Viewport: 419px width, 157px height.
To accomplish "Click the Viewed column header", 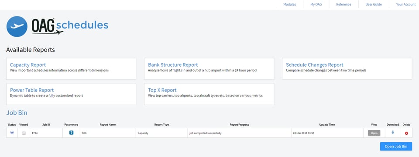I will [x=24, y=125].
